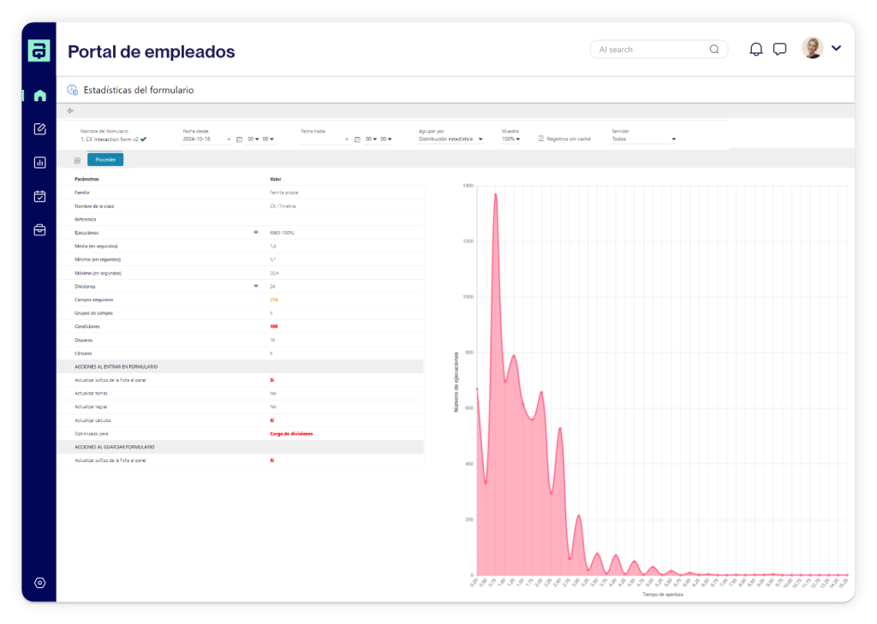Open the chat messages icon
The image size is (877, 624).
pyautogui.click(x=779, y=49)
